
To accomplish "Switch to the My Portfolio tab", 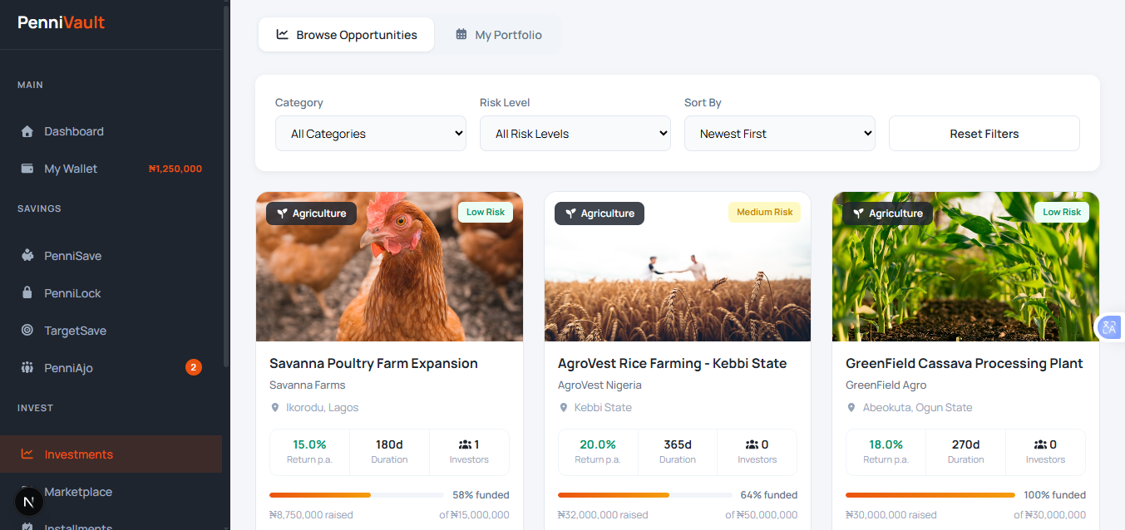I will (x=499, y=35).
